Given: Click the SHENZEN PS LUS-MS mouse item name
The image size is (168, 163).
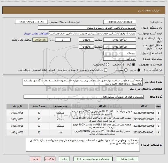Looking at the screenshot, I should tap(102, 133).
